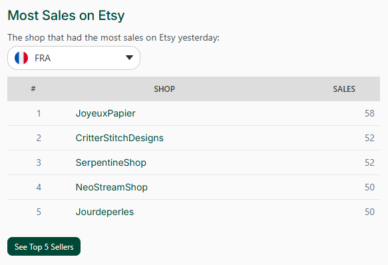This screenshot has height=265, width=388.
Task: Click the French flag icon
Action: click(x=21, y=58)
